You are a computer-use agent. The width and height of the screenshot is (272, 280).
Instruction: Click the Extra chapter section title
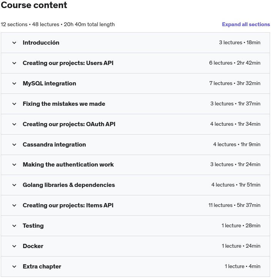coord(42,267)
